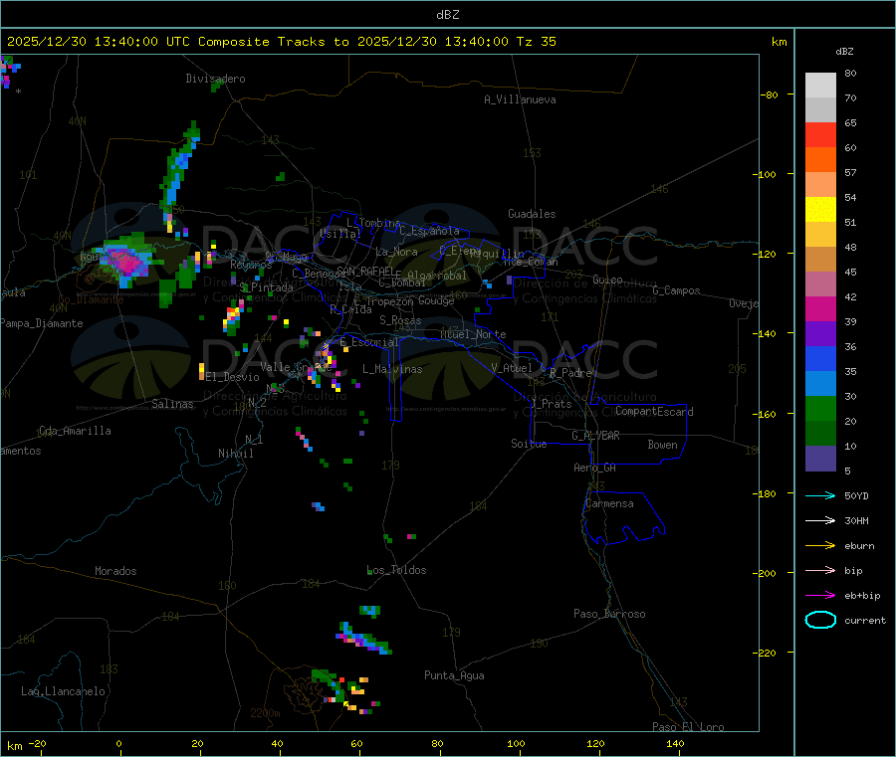Click the G_ALVEAR map label
This screenshot has height=757, width=896.
click(x=595, y=436)
